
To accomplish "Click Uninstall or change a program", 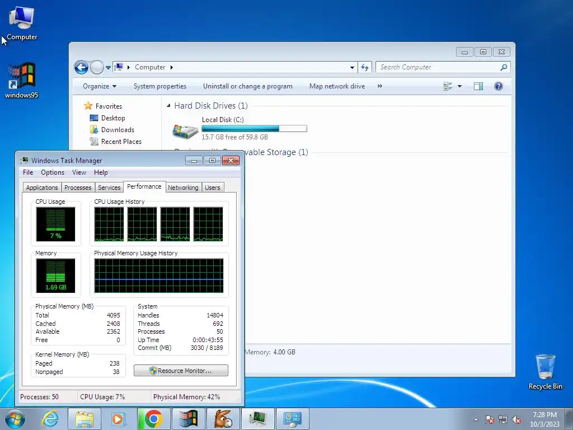I will click(x=248, y=86).
